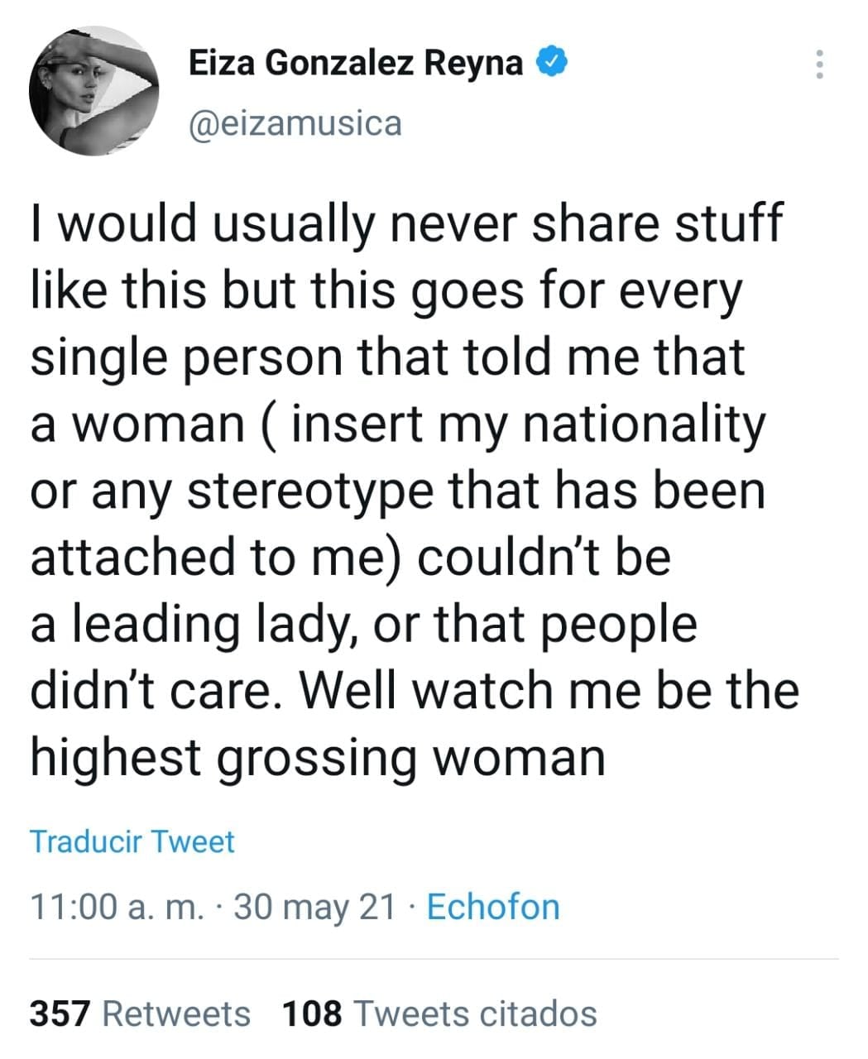Open the three-dot more options menu
The image size is (868, 1059).
[x=819, y=64]
